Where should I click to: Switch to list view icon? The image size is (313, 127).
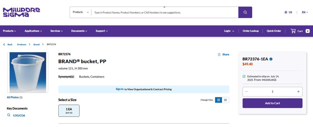pos(225,100)
